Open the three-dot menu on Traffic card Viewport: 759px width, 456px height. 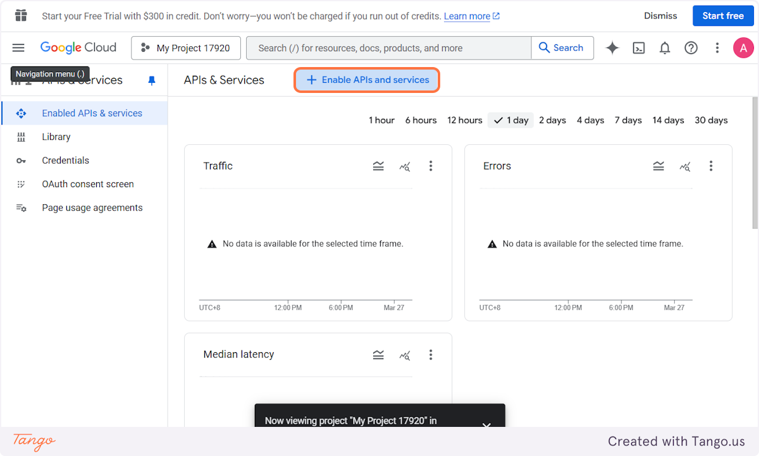[431, 166]
